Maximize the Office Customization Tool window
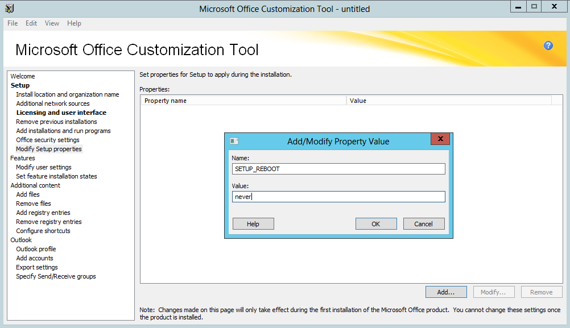Screen dimensions: 570x328 click(534, 7)
